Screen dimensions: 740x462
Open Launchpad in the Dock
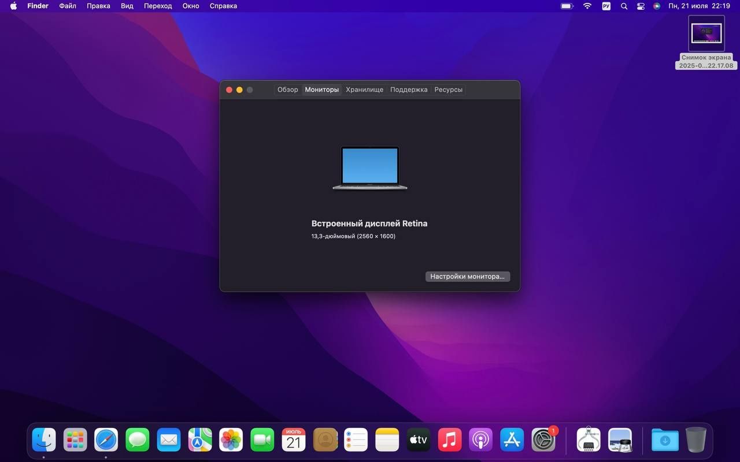click(75, 440)
